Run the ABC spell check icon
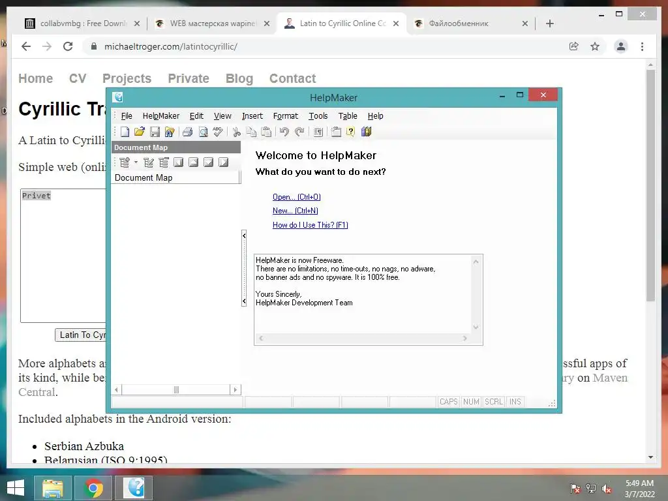The height and width of the screenshot is (501, 668). (x=218, y=132)
